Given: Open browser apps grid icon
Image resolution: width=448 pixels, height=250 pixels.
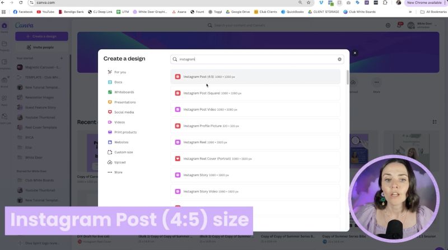Looking at the screenshot, I should click(3, 12).
